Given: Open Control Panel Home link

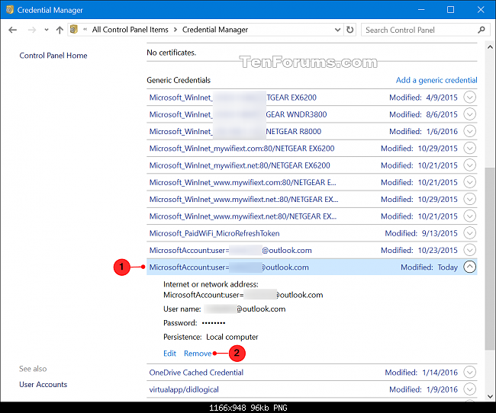Looking at the screenshot, I should (x=53, y=56).
